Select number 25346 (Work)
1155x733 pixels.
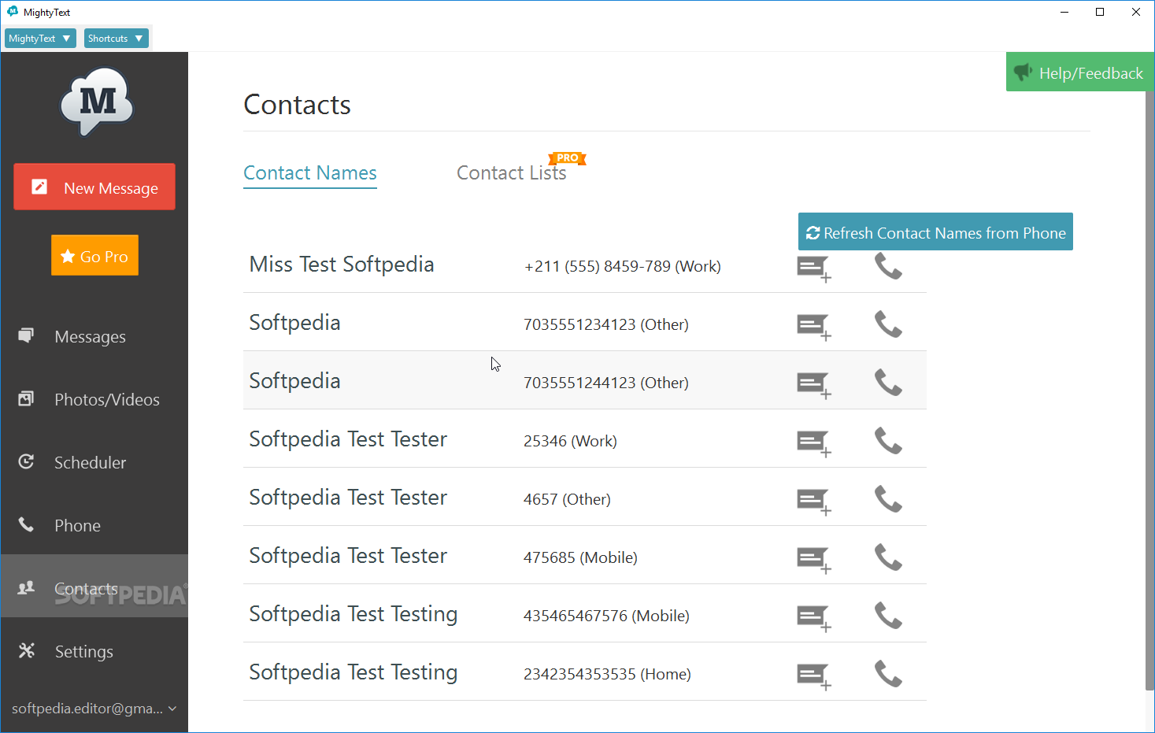pos(570,441)
